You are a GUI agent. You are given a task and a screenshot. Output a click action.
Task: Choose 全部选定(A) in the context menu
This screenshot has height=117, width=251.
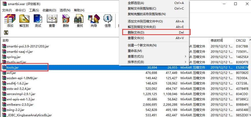pos(154,3)
